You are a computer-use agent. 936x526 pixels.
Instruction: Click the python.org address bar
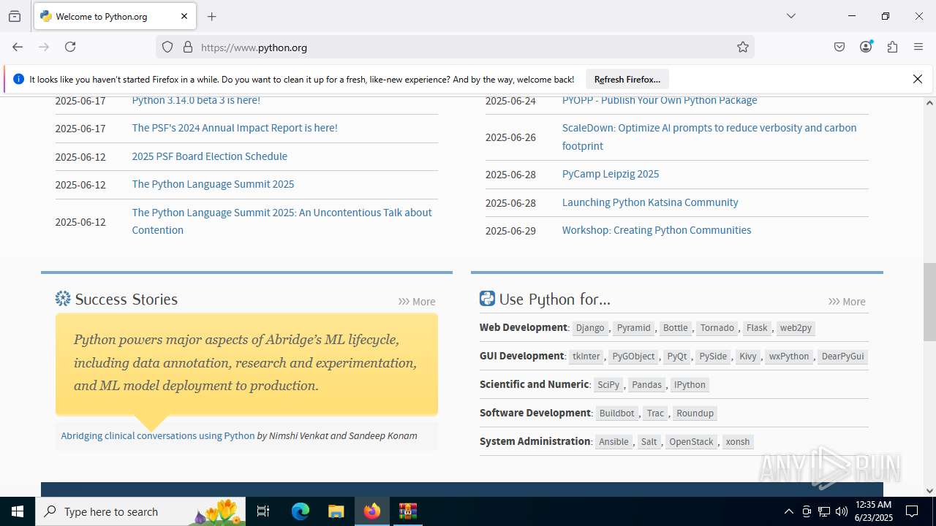[453, 47]
